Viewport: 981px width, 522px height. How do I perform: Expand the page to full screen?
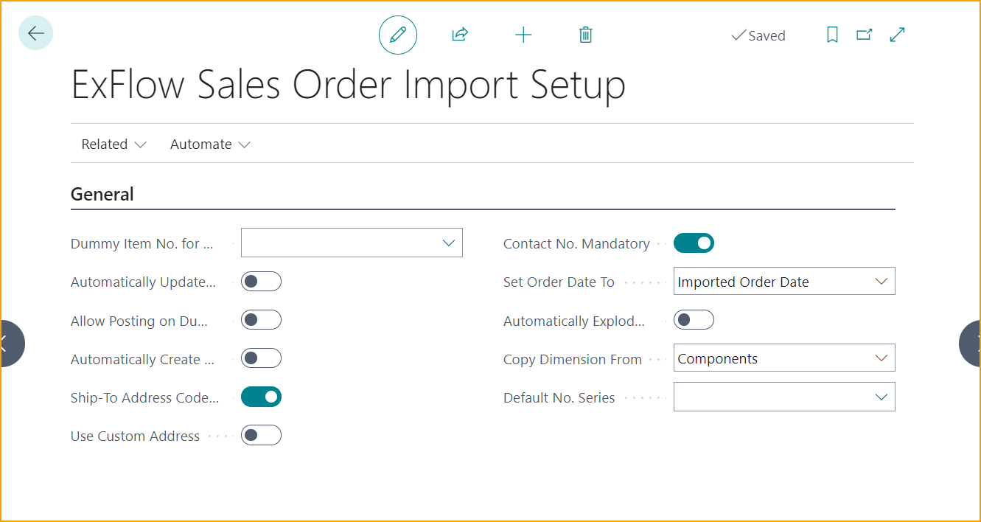897,35
